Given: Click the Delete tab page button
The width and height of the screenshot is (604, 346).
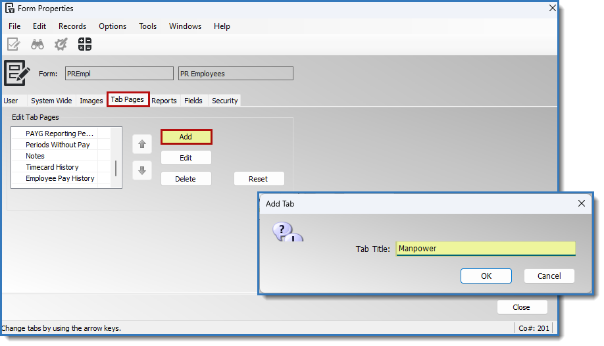Looking at the screenshot, I should [x=186, y=179].
